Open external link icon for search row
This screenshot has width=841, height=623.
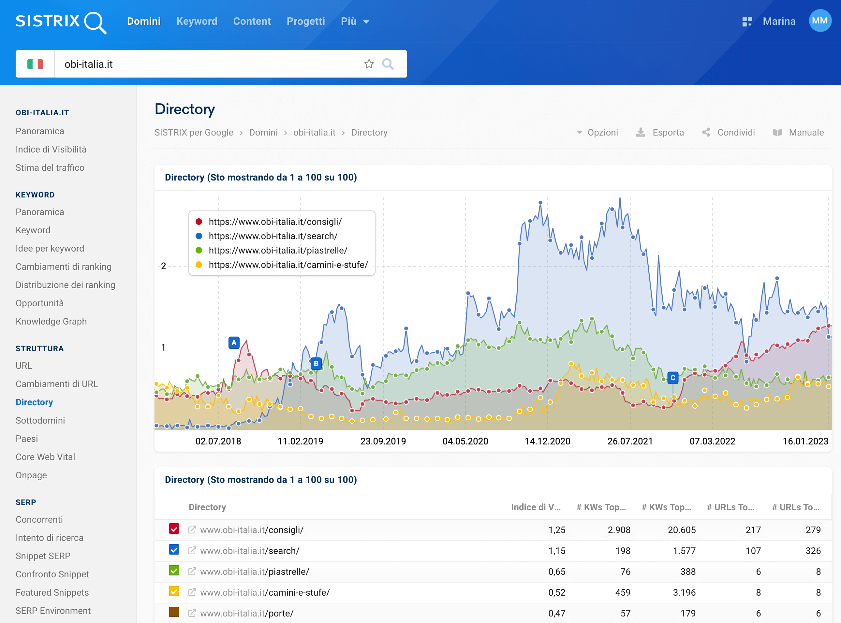point(192,551)
